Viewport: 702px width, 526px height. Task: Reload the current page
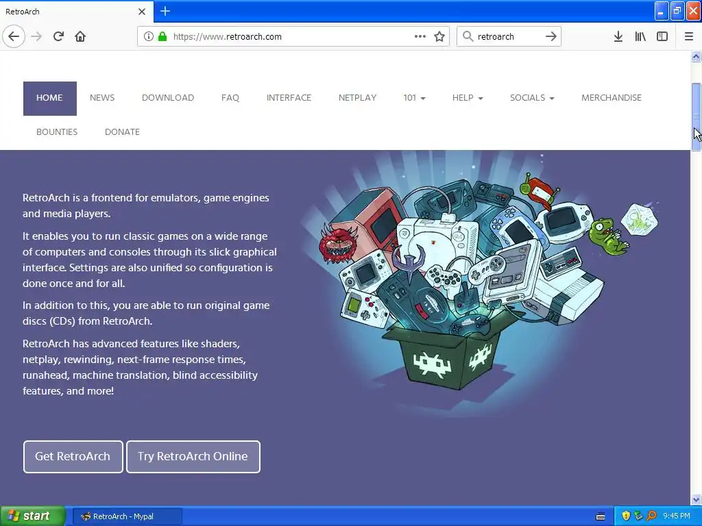[x=59, y=37]
